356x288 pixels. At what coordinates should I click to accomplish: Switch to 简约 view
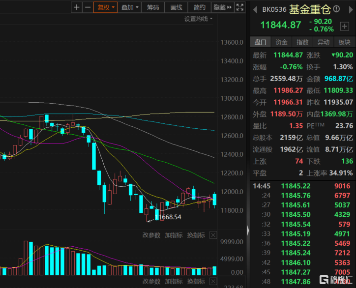click(x=200, y=7)
